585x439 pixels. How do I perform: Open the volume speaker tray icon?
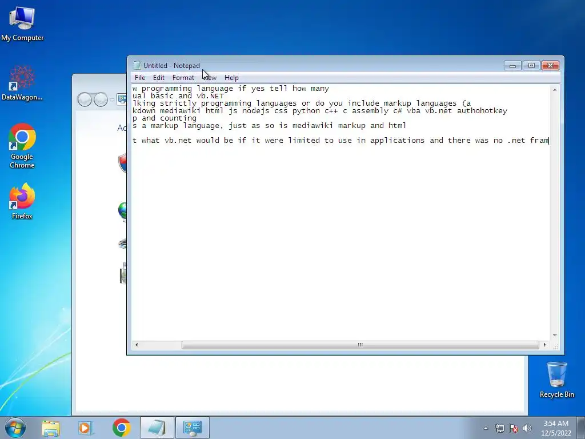[x=527, y=428]
